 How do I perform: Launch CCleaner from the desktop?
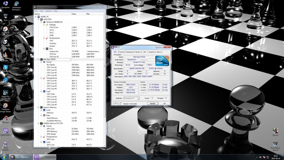click(5, 118)
